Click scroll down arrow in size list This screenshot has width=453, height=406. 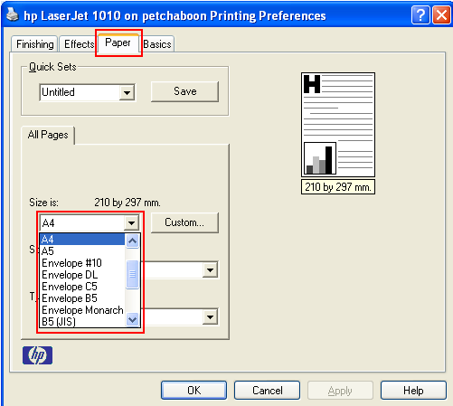[133, 319]
